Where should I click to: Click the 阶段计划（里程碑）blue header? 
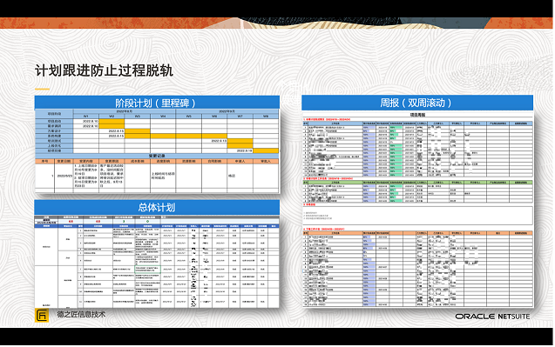pos(157,103)
